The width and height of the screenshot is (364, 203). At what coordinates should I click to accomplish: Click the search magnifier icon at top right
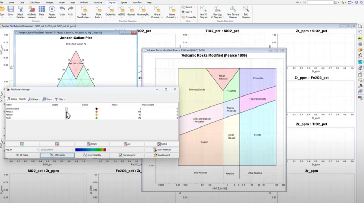pyautogui.click(x=305, y=2)
